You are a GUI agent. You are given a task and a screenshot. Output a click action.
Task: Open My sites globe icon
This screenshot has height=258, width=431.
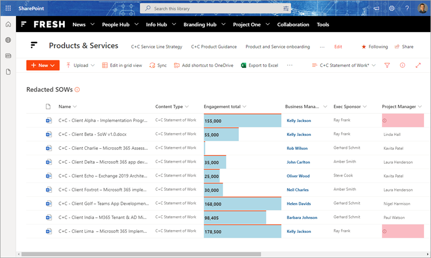point(8,40)
